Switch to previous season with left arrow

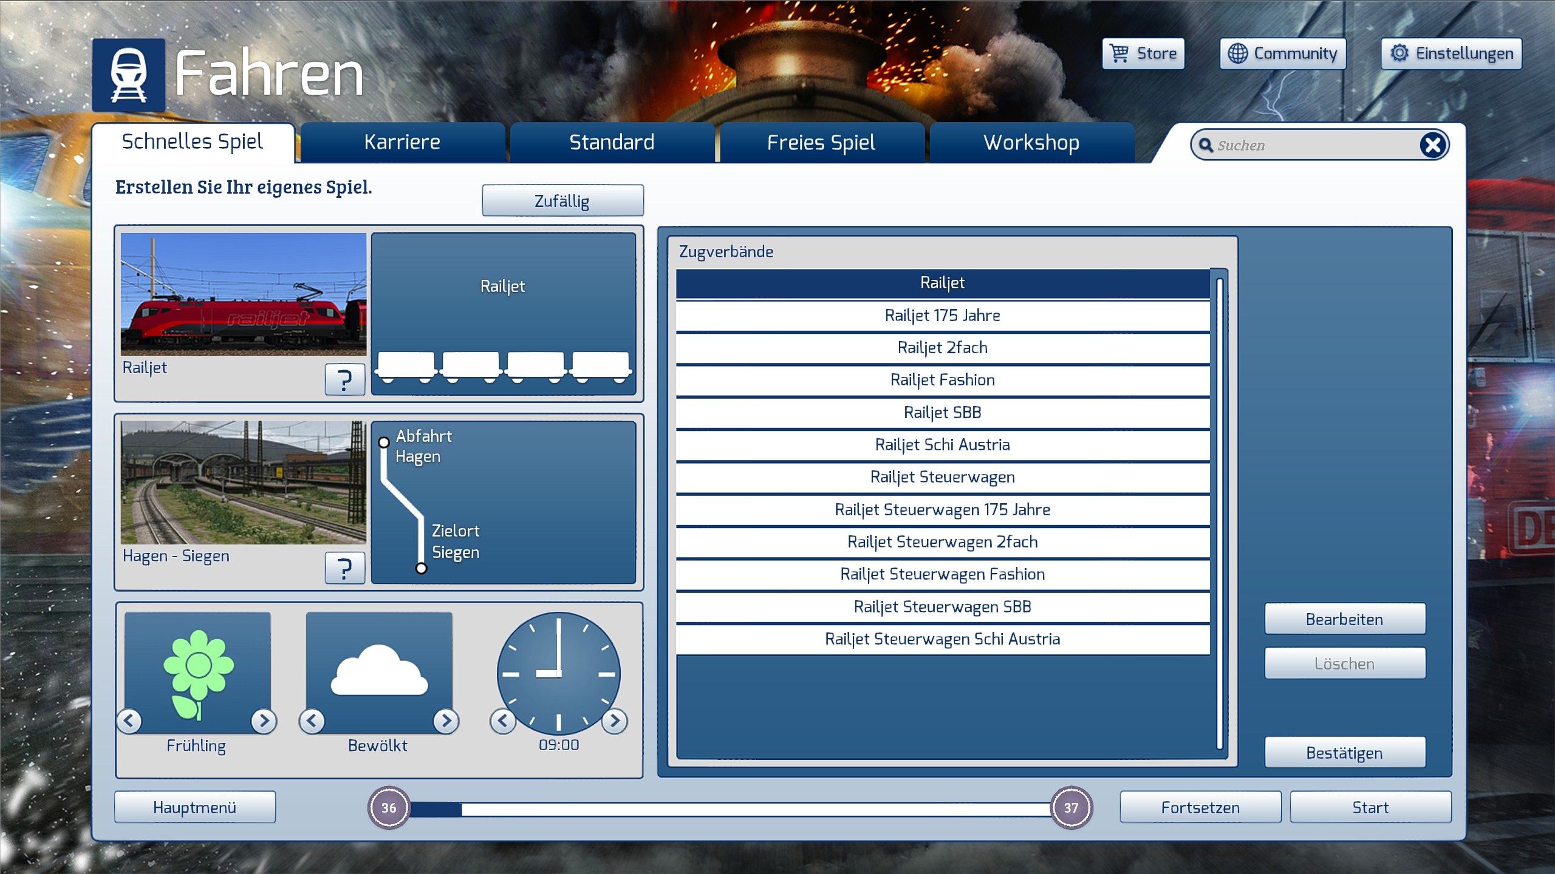tap(129, 720)
